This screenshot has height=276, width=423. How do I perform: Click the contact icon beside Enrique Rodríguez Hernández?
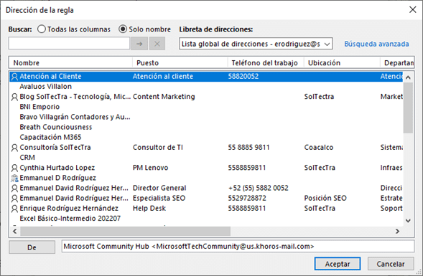click(14, 209)
